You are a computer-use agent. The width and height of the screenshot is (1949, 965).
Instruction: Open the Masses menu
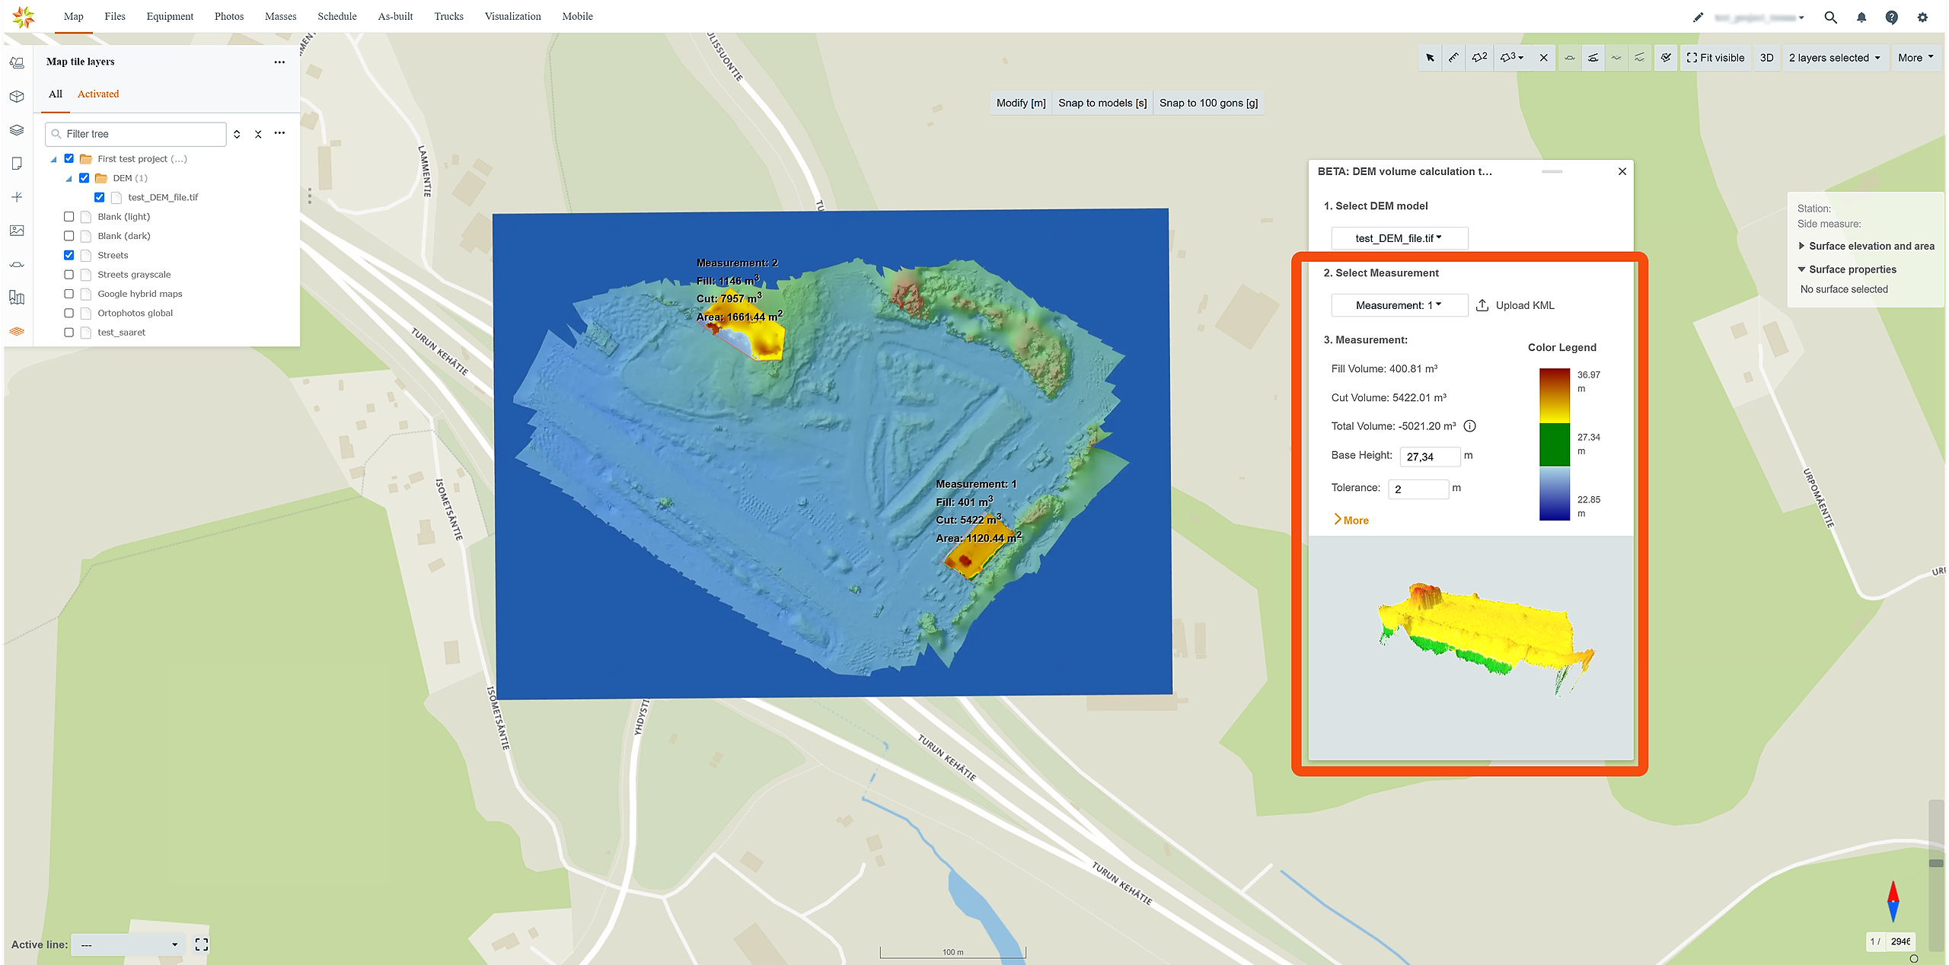click(x=280, y=16)
